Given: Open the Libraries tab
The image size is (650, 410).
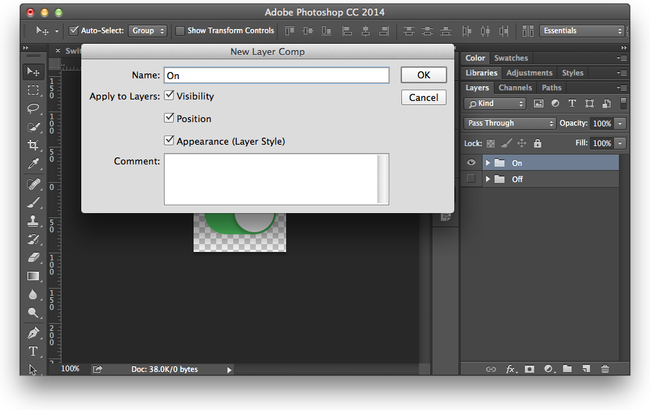Looking at the screenshot, I should pos(481,73).
